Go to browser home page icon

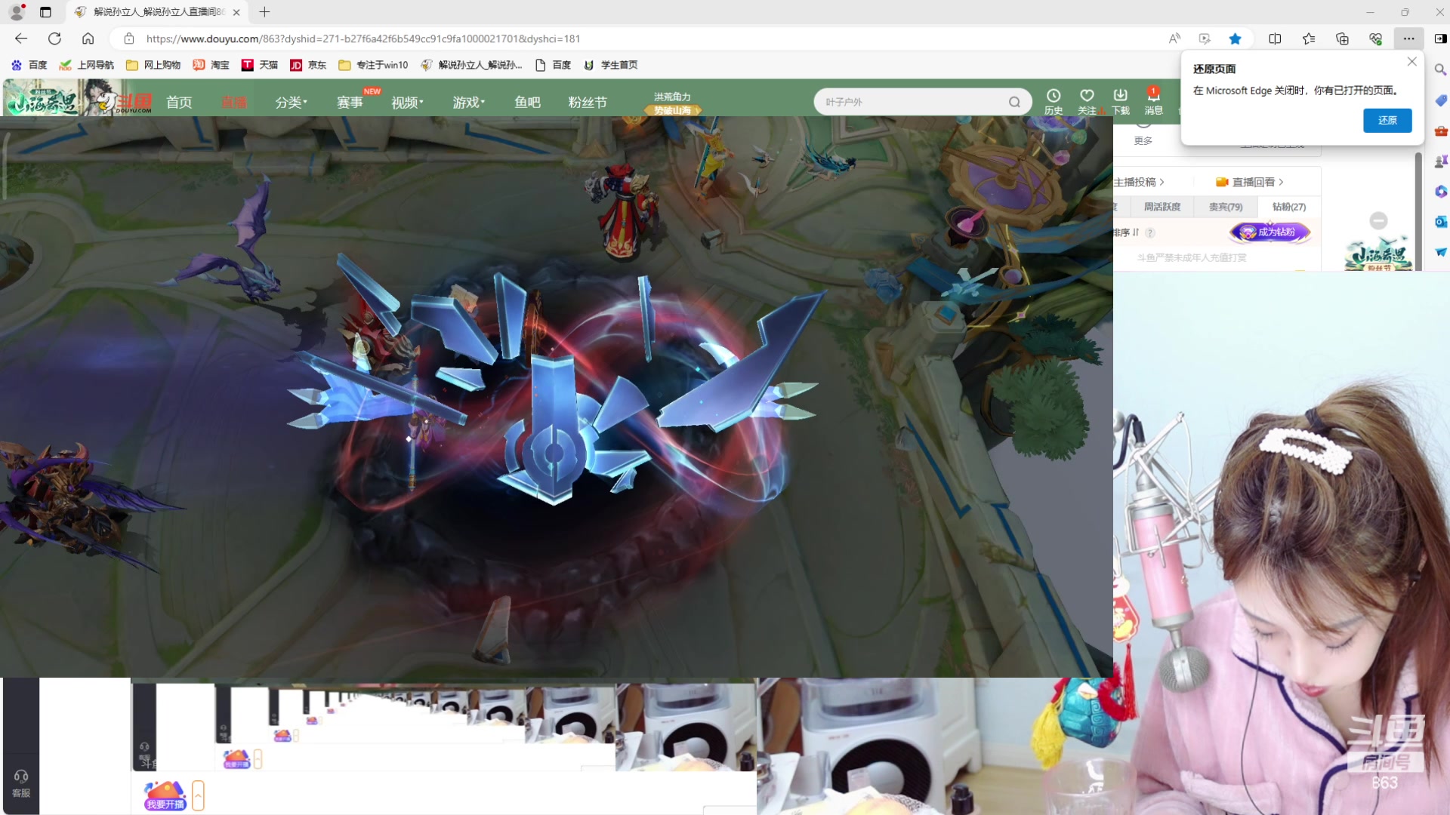point(88,38)
